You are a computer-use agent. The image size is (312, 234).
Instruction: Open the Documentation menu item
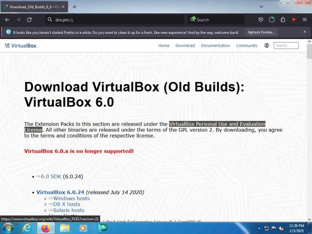tap(215, 46)
